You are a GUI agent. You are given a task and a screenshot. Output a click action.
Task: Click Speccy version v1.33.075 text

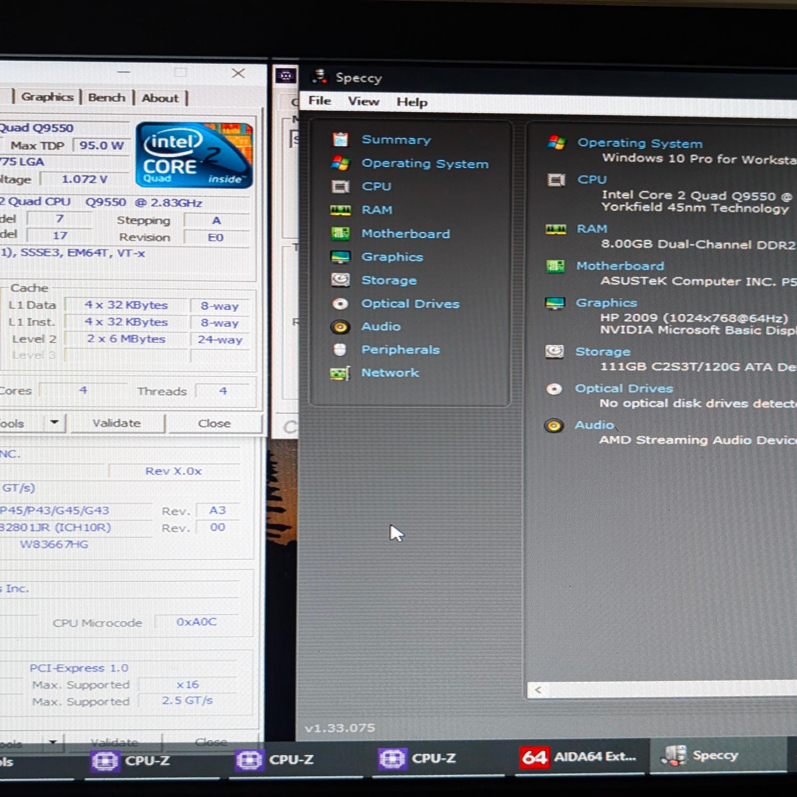coord(339,728)
